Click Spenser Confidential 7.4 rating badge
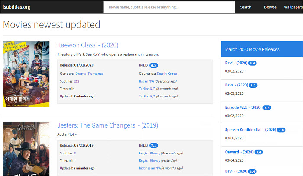This screenshot has width=303, height=176. click(x=281, y=130)
